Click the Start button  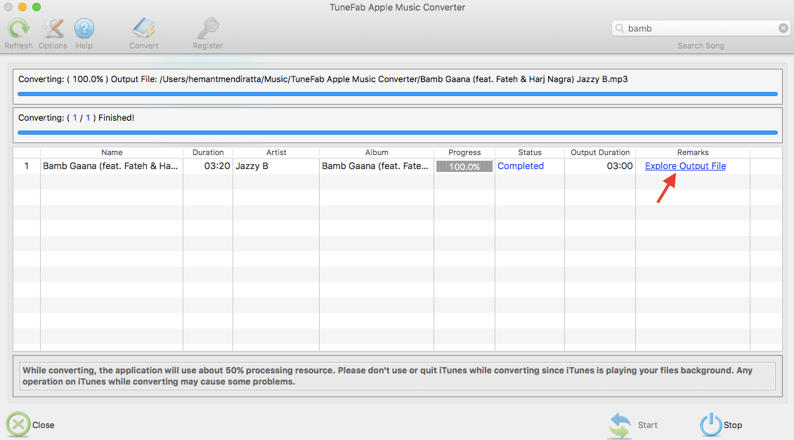633,425
